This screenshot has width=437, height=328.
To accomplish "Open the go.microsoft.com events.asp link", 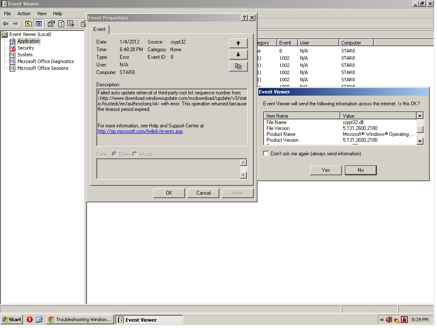I will pos(140,131).
